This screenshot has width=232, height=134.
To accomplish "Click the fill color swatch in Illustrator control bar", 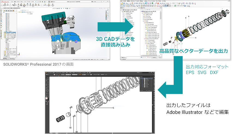I will [x=54, y=74].
